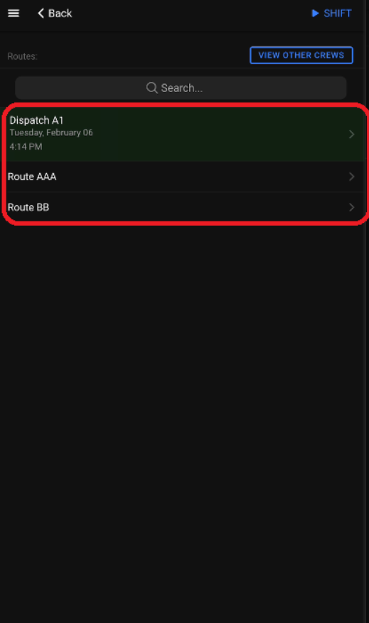369x623 pixels.
Task: Click the Route AAA name text
Action: pos(32,177)
